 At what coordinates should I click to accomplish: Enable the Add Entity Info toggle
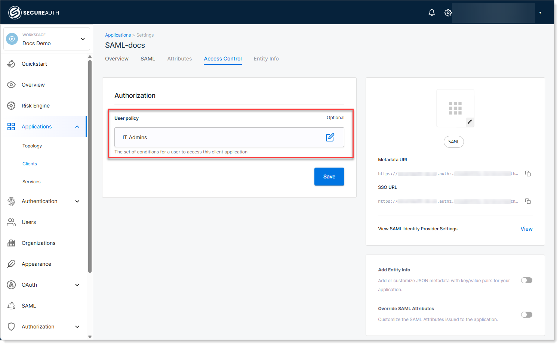tap(527, 280)
